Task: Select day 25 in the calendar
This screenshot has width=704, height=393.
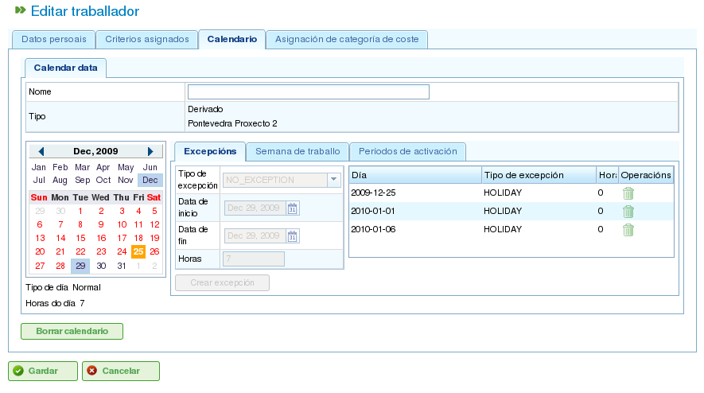Action: click(138, 251)
